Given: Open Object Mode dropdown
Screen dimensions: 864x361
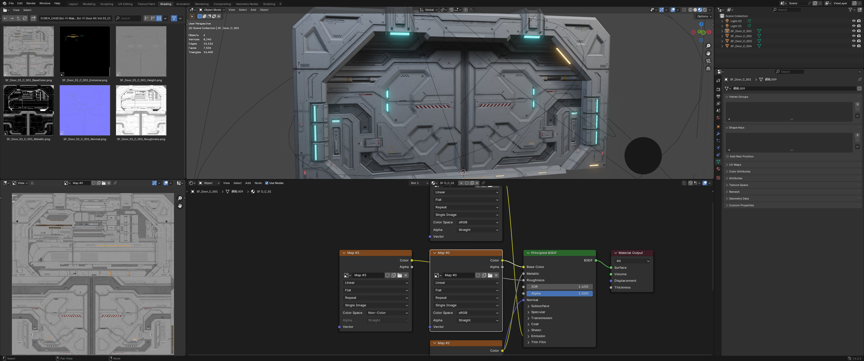Looking at the screenshot, I should click(x=212, y=10).
